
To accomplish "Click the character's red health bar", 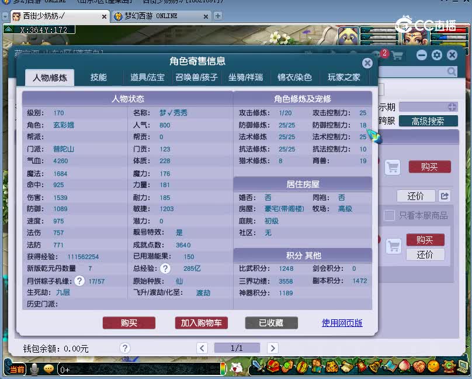I will point(450,31).
